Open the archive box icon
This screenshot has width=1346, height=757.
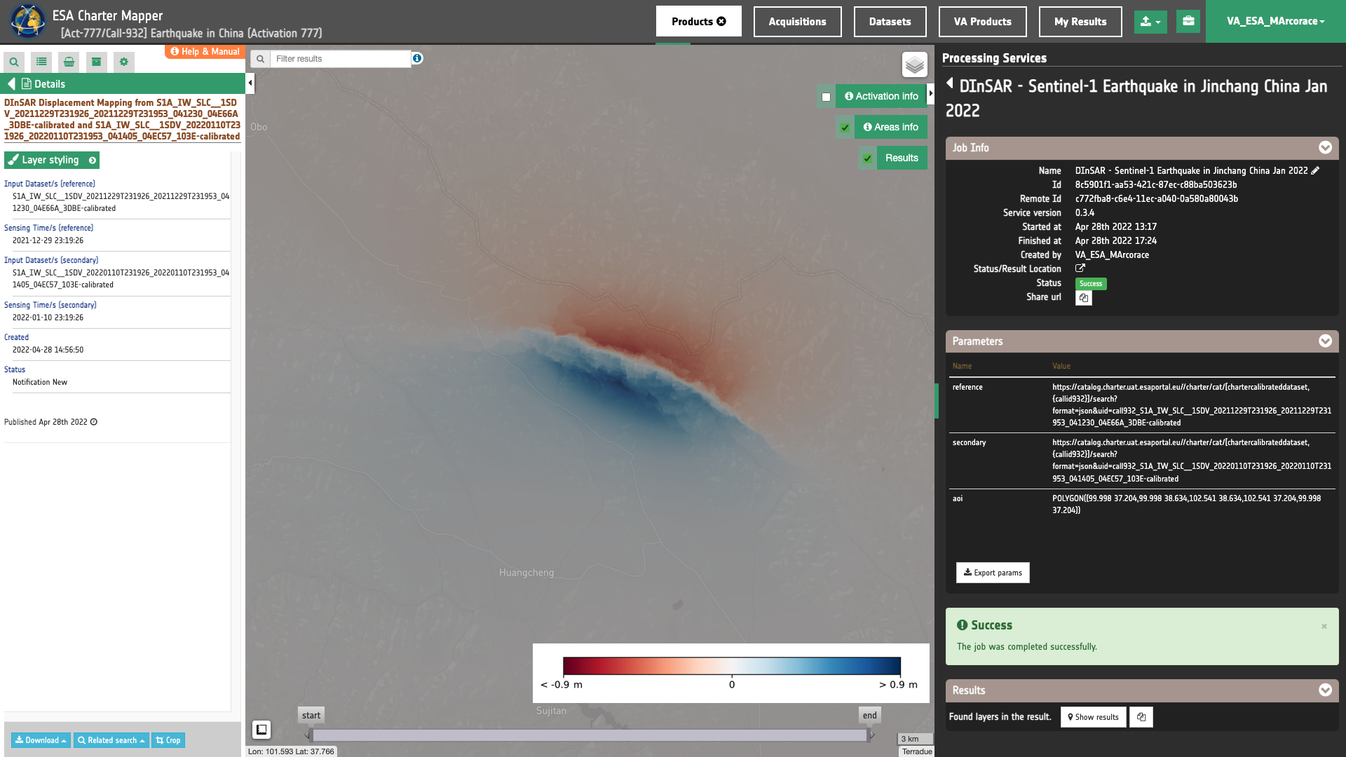97,62
